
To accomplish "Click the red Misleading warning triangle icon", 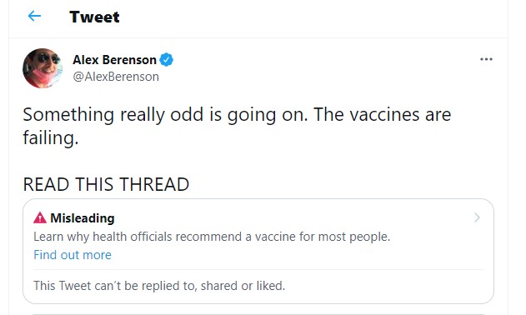I will coord(40,217).
